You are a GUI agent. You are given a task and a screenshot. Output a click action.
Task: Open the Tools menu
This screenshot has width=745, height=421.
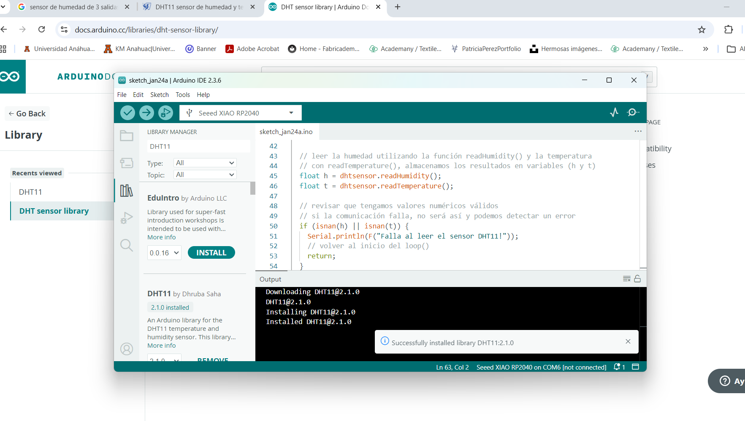click(x=182, y=95)
